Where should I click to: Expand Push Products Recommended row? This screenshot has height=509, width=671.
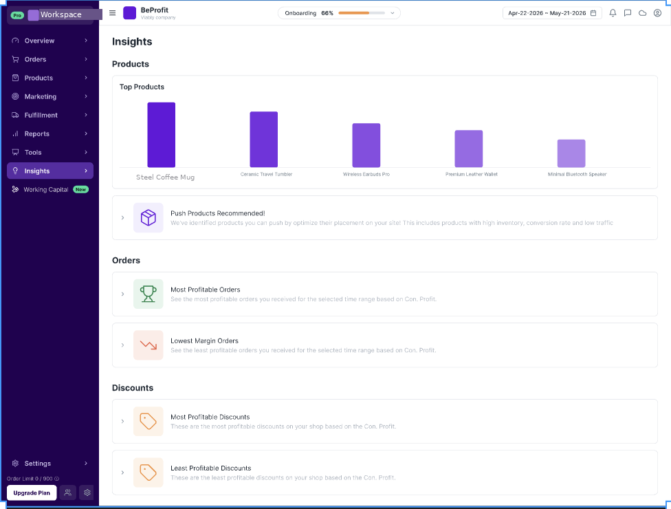(122, 218)
